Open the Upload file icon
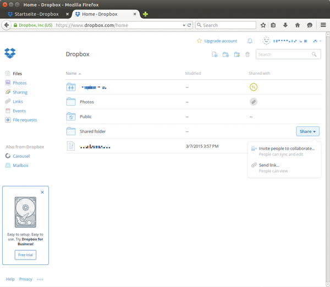This screenshot has height=287, width=330. tap(215, 54)
